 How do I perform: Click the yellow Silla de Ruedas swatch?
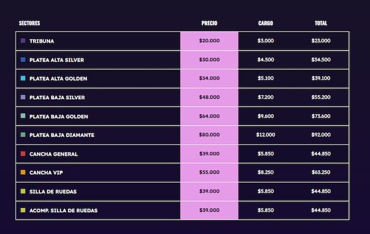[x=23, y=191]
